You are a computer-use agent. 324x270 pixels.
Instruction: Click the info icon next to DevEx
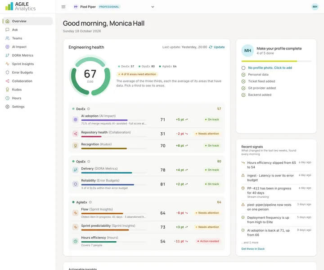[89, 109]
